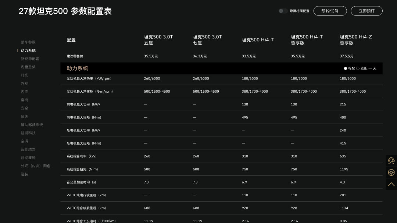The height and width of the screenshot is (223, 397).
Task: Click the 系统综合功率 (kW) row label
Action: pyautogui.click(x=82, y=156)
